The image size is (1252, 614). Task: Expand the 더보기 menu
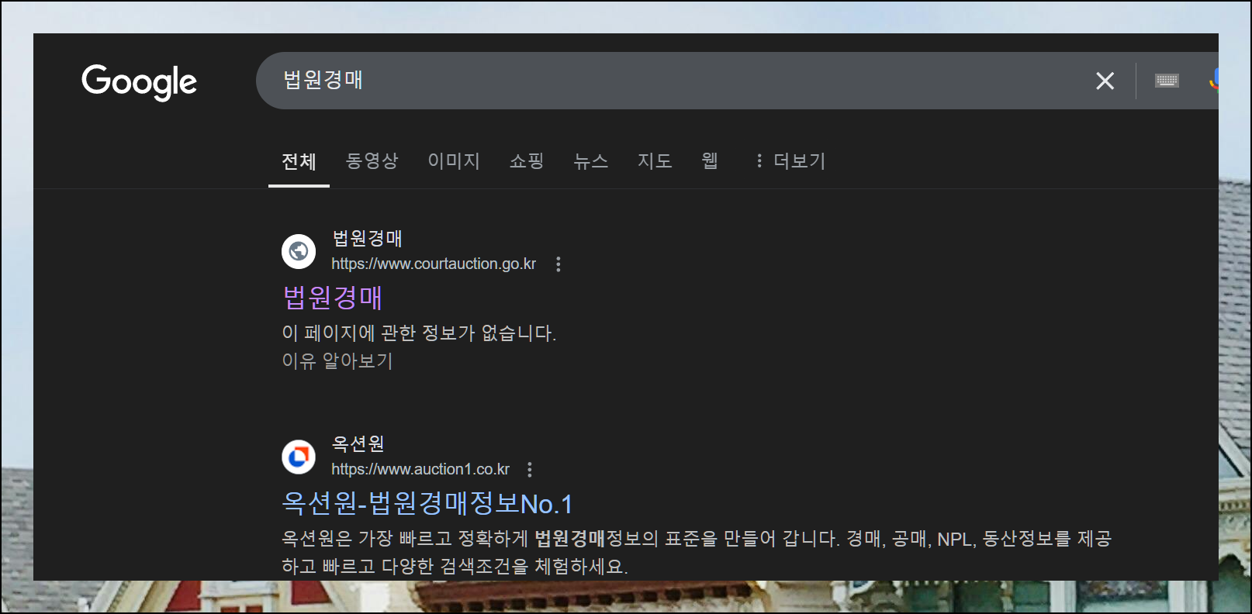click(x=790, y=160)
